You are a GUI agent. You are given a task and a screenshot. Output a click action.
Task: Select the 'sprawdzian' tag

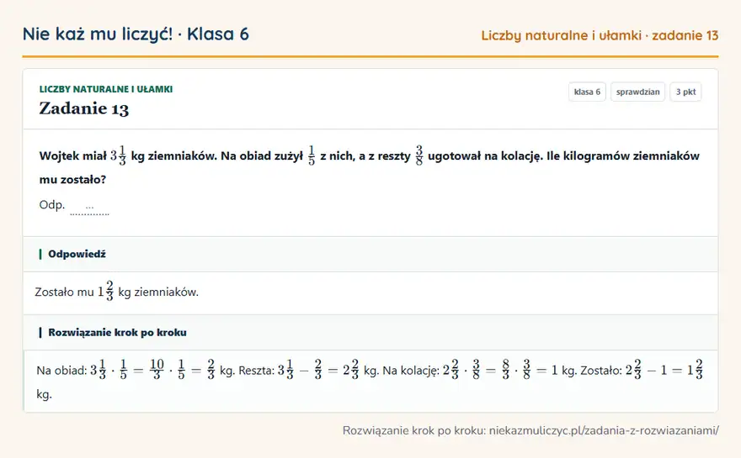click(x=637, y=92)
